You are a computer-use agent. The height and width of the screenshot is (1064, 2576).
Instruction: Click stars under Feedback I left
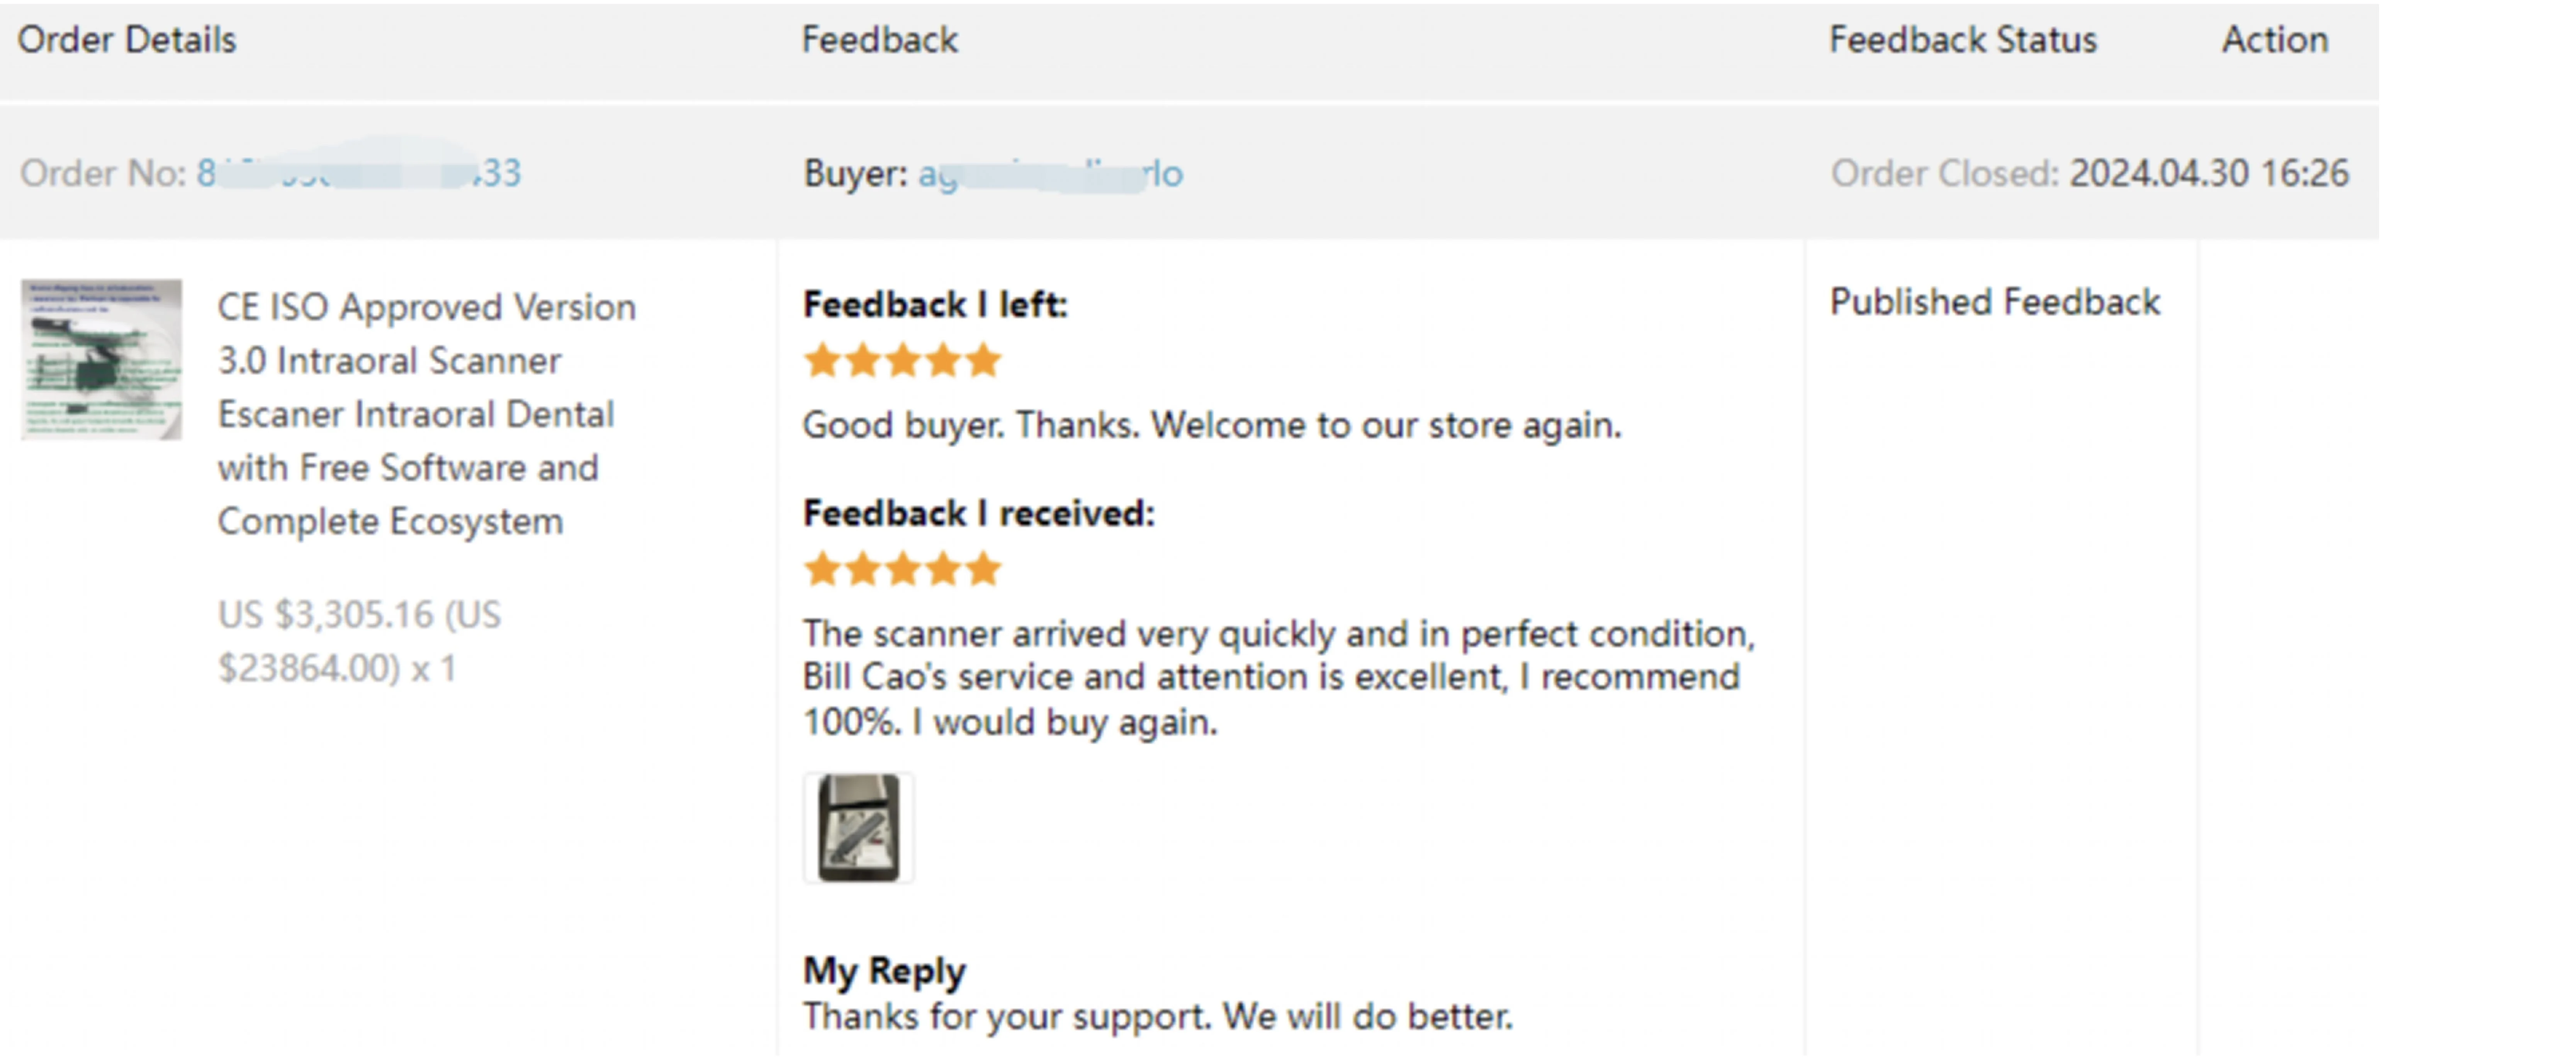pos(902,360)
